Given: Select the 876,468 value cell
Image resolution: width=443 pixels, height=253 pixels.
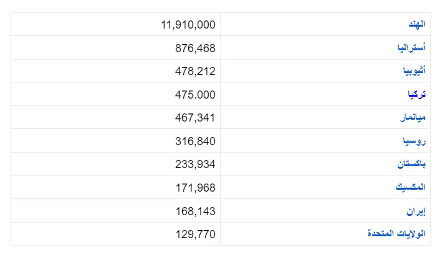Looking at the screenshot, I should pyautogui.click(x=116, y=48).
